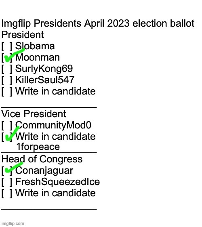Click the blank write-in line under President

[x=49, y=107]
